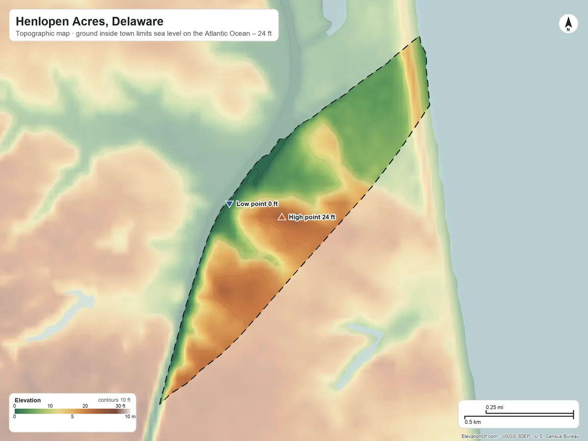The image size is (588, 441).
Task: Click the 'Henlopen Acres, Delaware' title
Action: pyautogui.click(x=90, y=22)
